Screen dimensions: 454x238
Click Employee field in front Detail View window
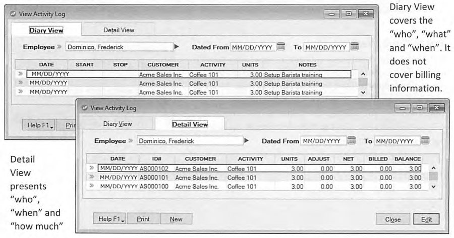[190, 141]
